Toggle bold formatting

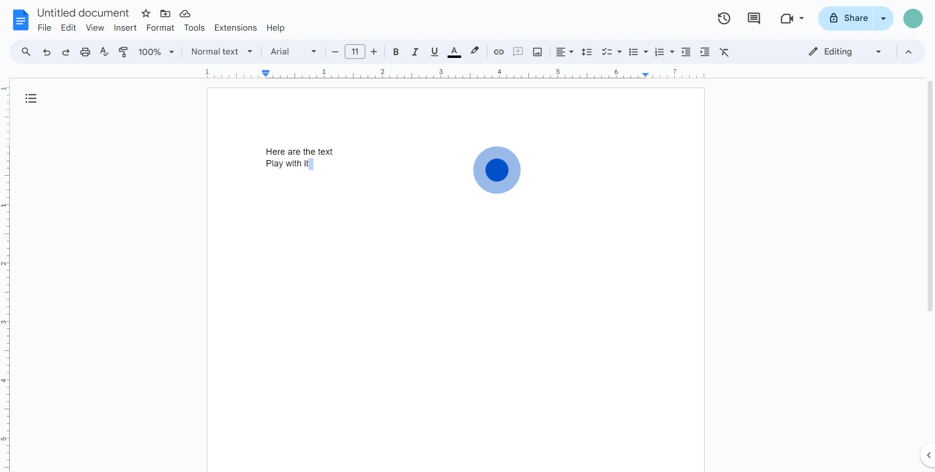click(x=396, y=52)
